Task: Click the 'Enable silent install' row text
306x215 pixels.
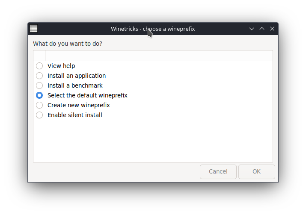Action: [75, 115]
